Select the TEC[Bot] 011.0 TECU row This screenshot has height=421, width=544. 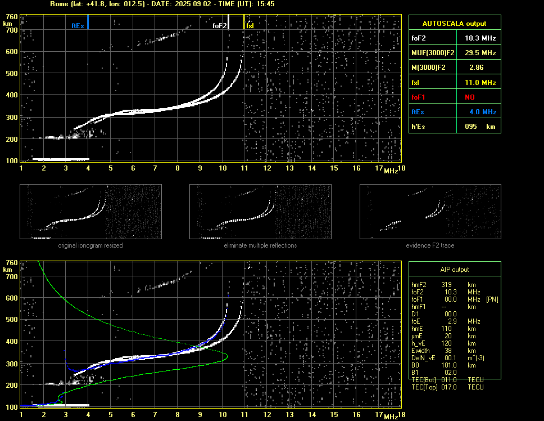[x=447, y=380]
